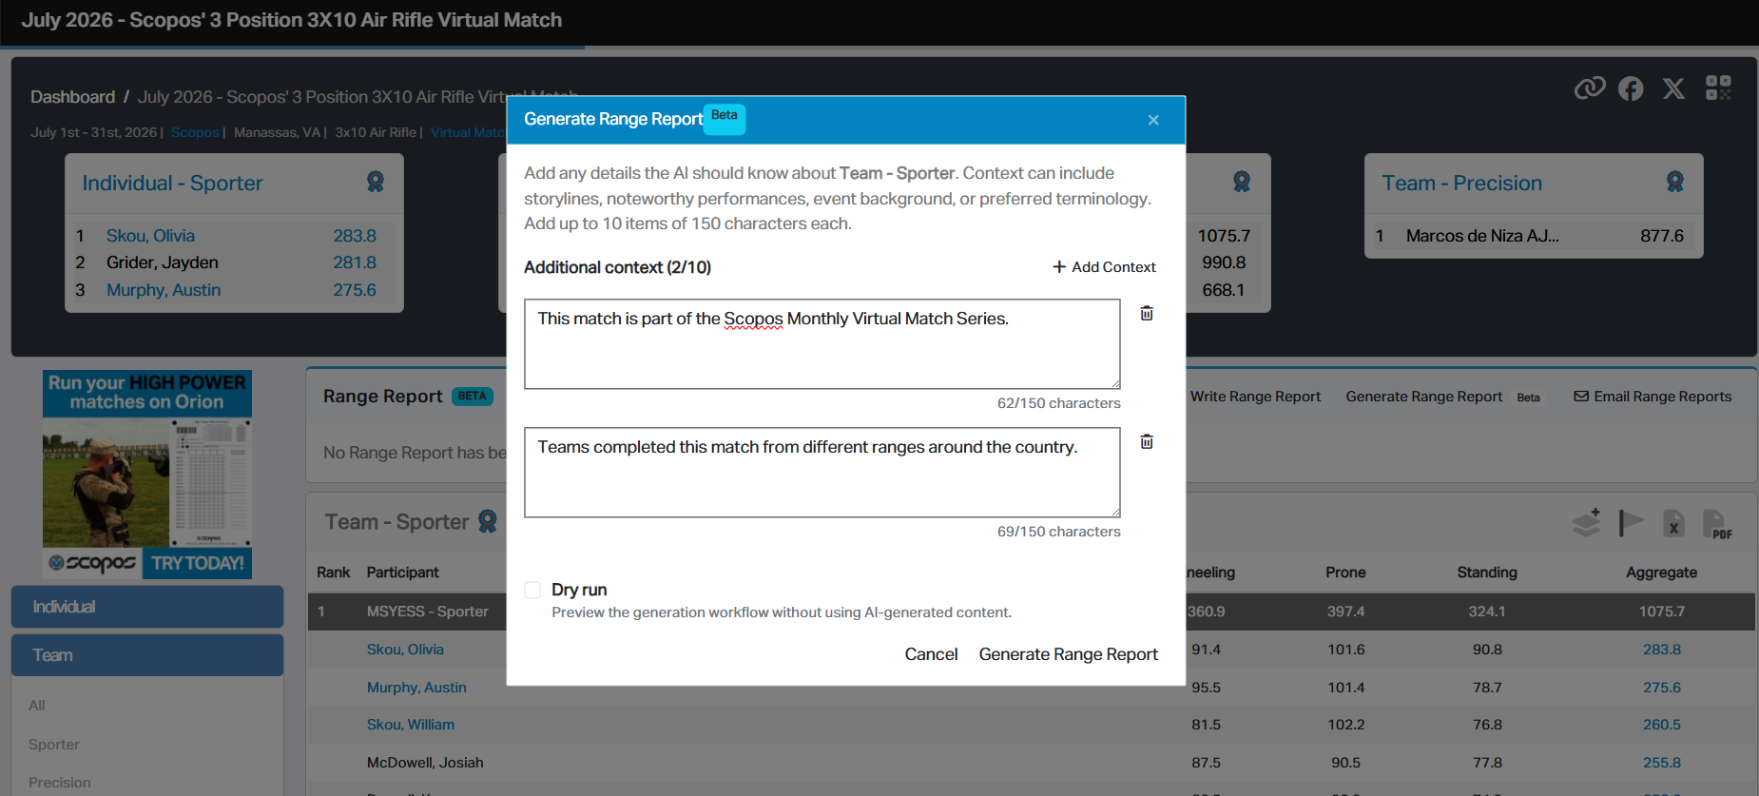Viewport: 1759px width, 796px height.
Task: Click the Participant column header
Action: coord(403,573)
